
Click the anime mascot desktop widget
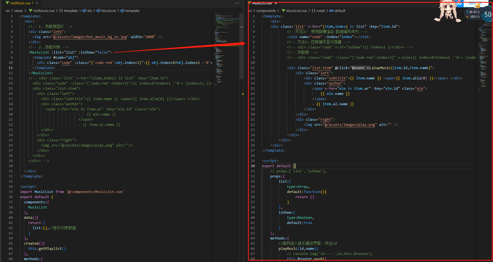[447, 11]
